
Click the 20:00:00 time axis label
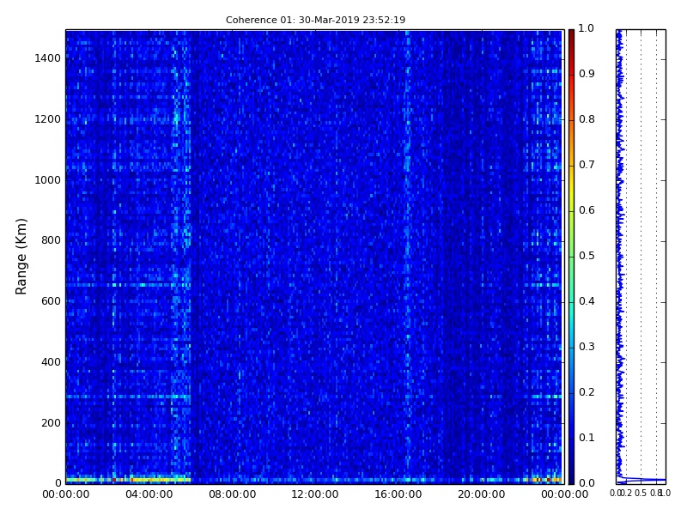point(482,494)
